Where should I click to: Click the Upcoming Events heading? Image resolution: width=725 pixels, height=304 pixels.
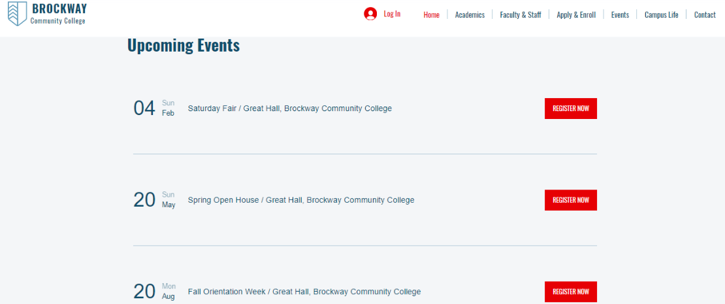184,45
